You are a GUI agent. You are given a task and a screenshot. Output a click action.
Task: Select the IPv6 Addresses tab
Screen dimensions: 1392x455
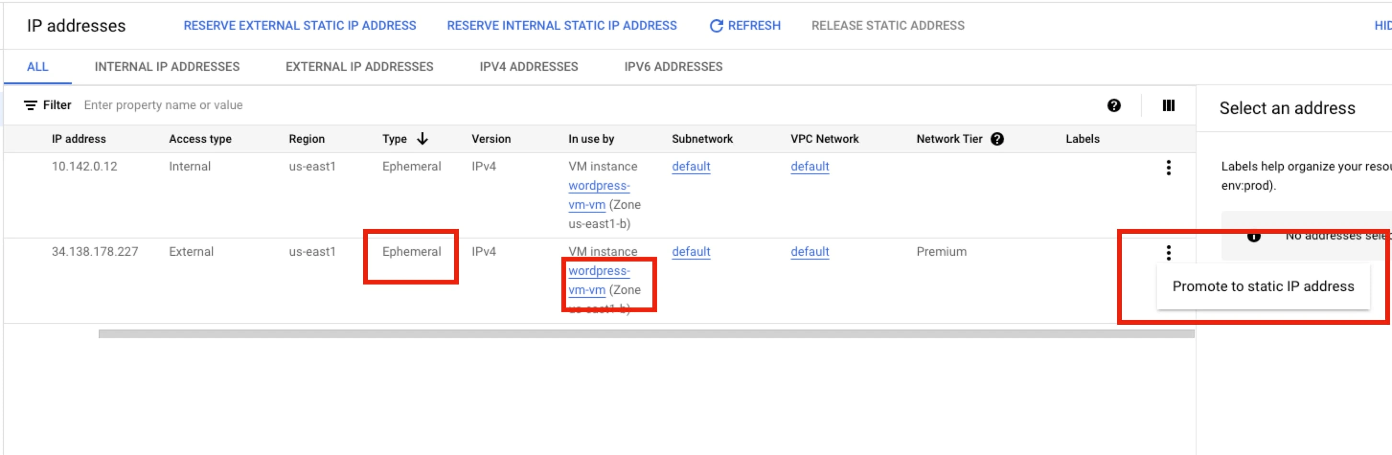pos(673,67)
